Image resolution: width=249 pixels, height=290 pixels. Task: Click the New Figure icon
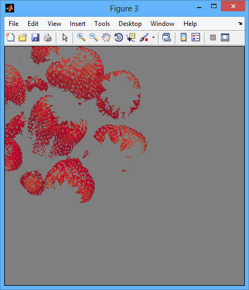pos(10,37)
